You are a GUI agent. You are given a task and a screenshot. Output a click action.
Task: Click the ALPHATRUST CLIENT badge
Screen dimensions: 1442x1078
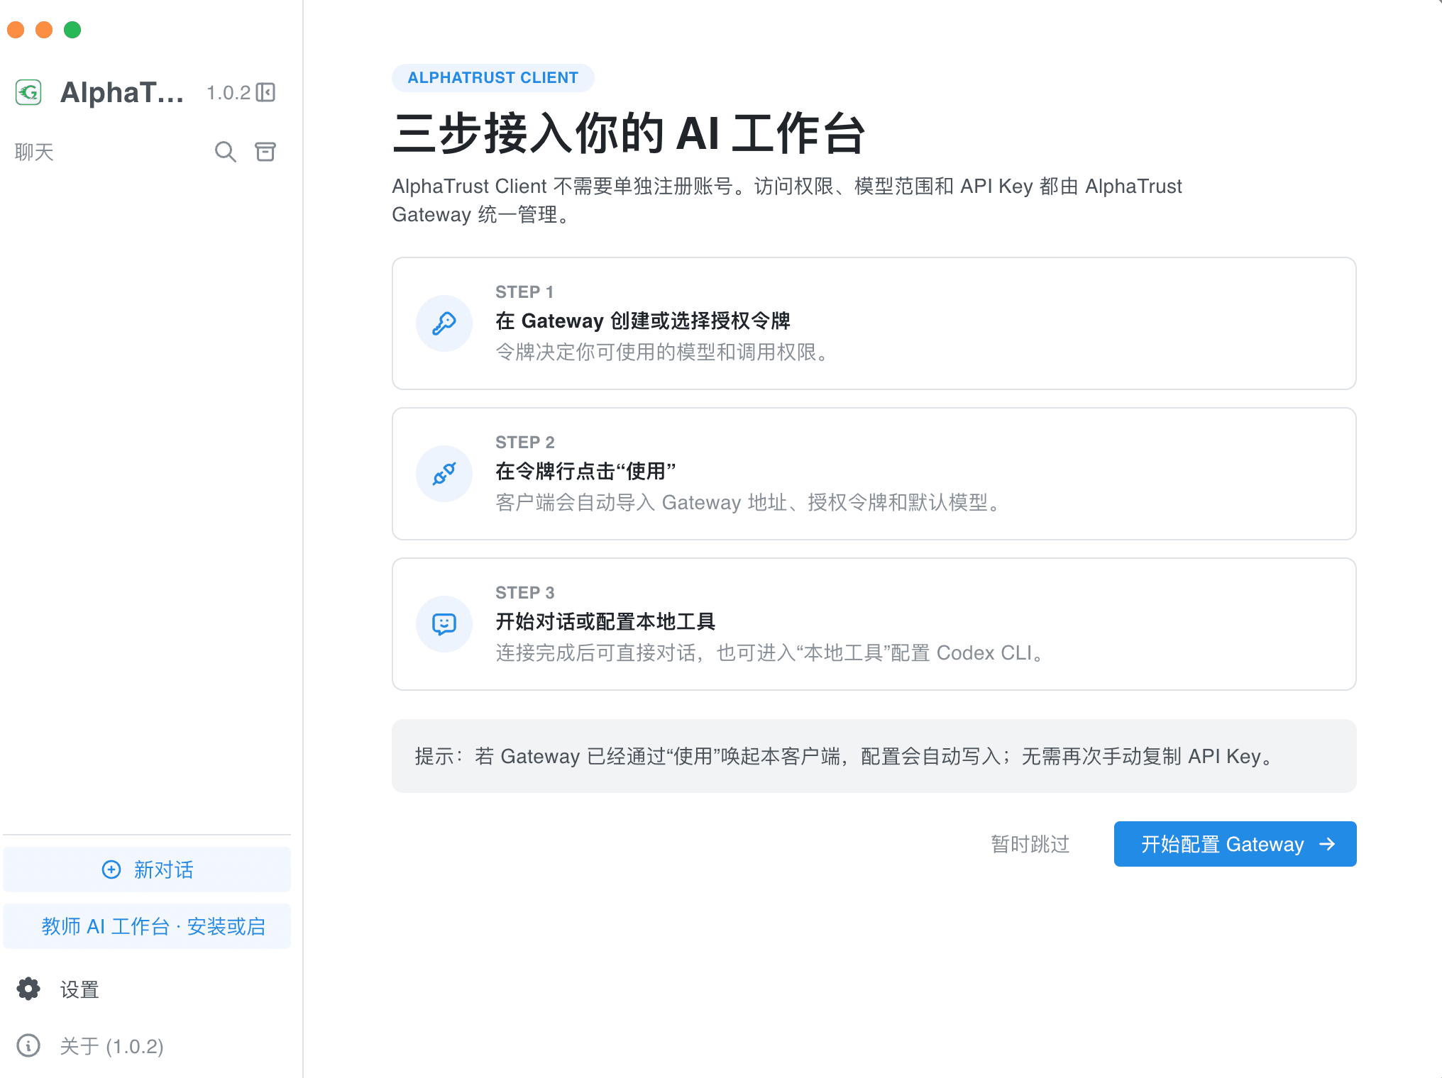click(x=493, y=78)
